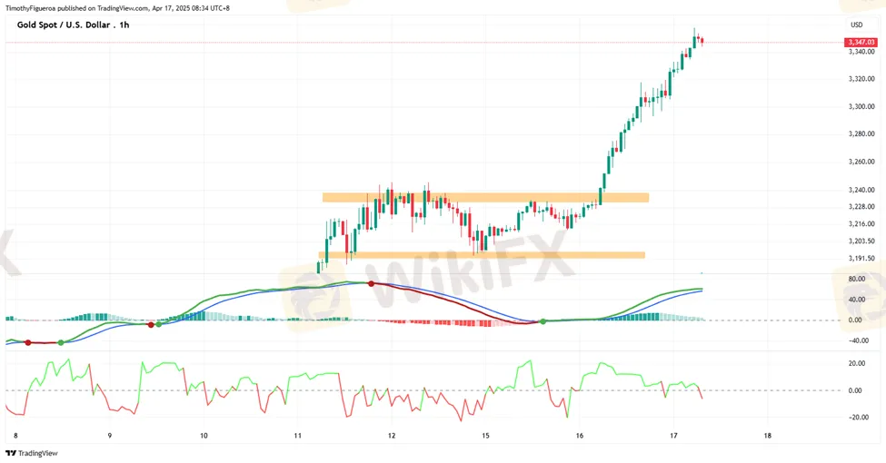Click the 3,340.00 price axis label
The height and width of the screenshot is (463, 886).
(x=861, y=52)
